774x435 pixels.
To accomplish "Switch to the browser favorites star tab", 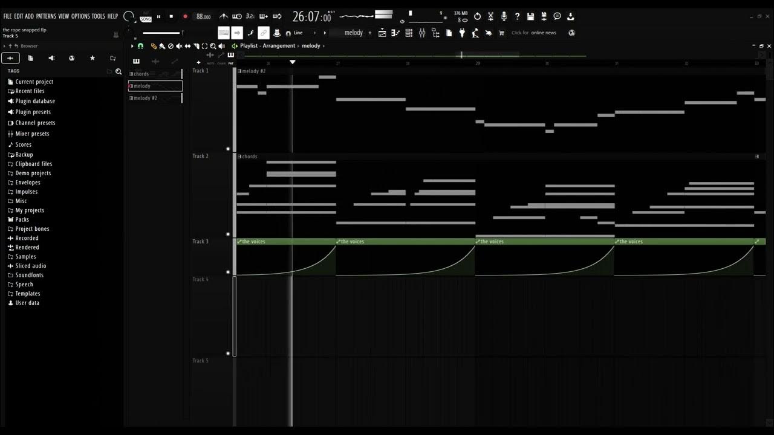I will pos(93,58).
